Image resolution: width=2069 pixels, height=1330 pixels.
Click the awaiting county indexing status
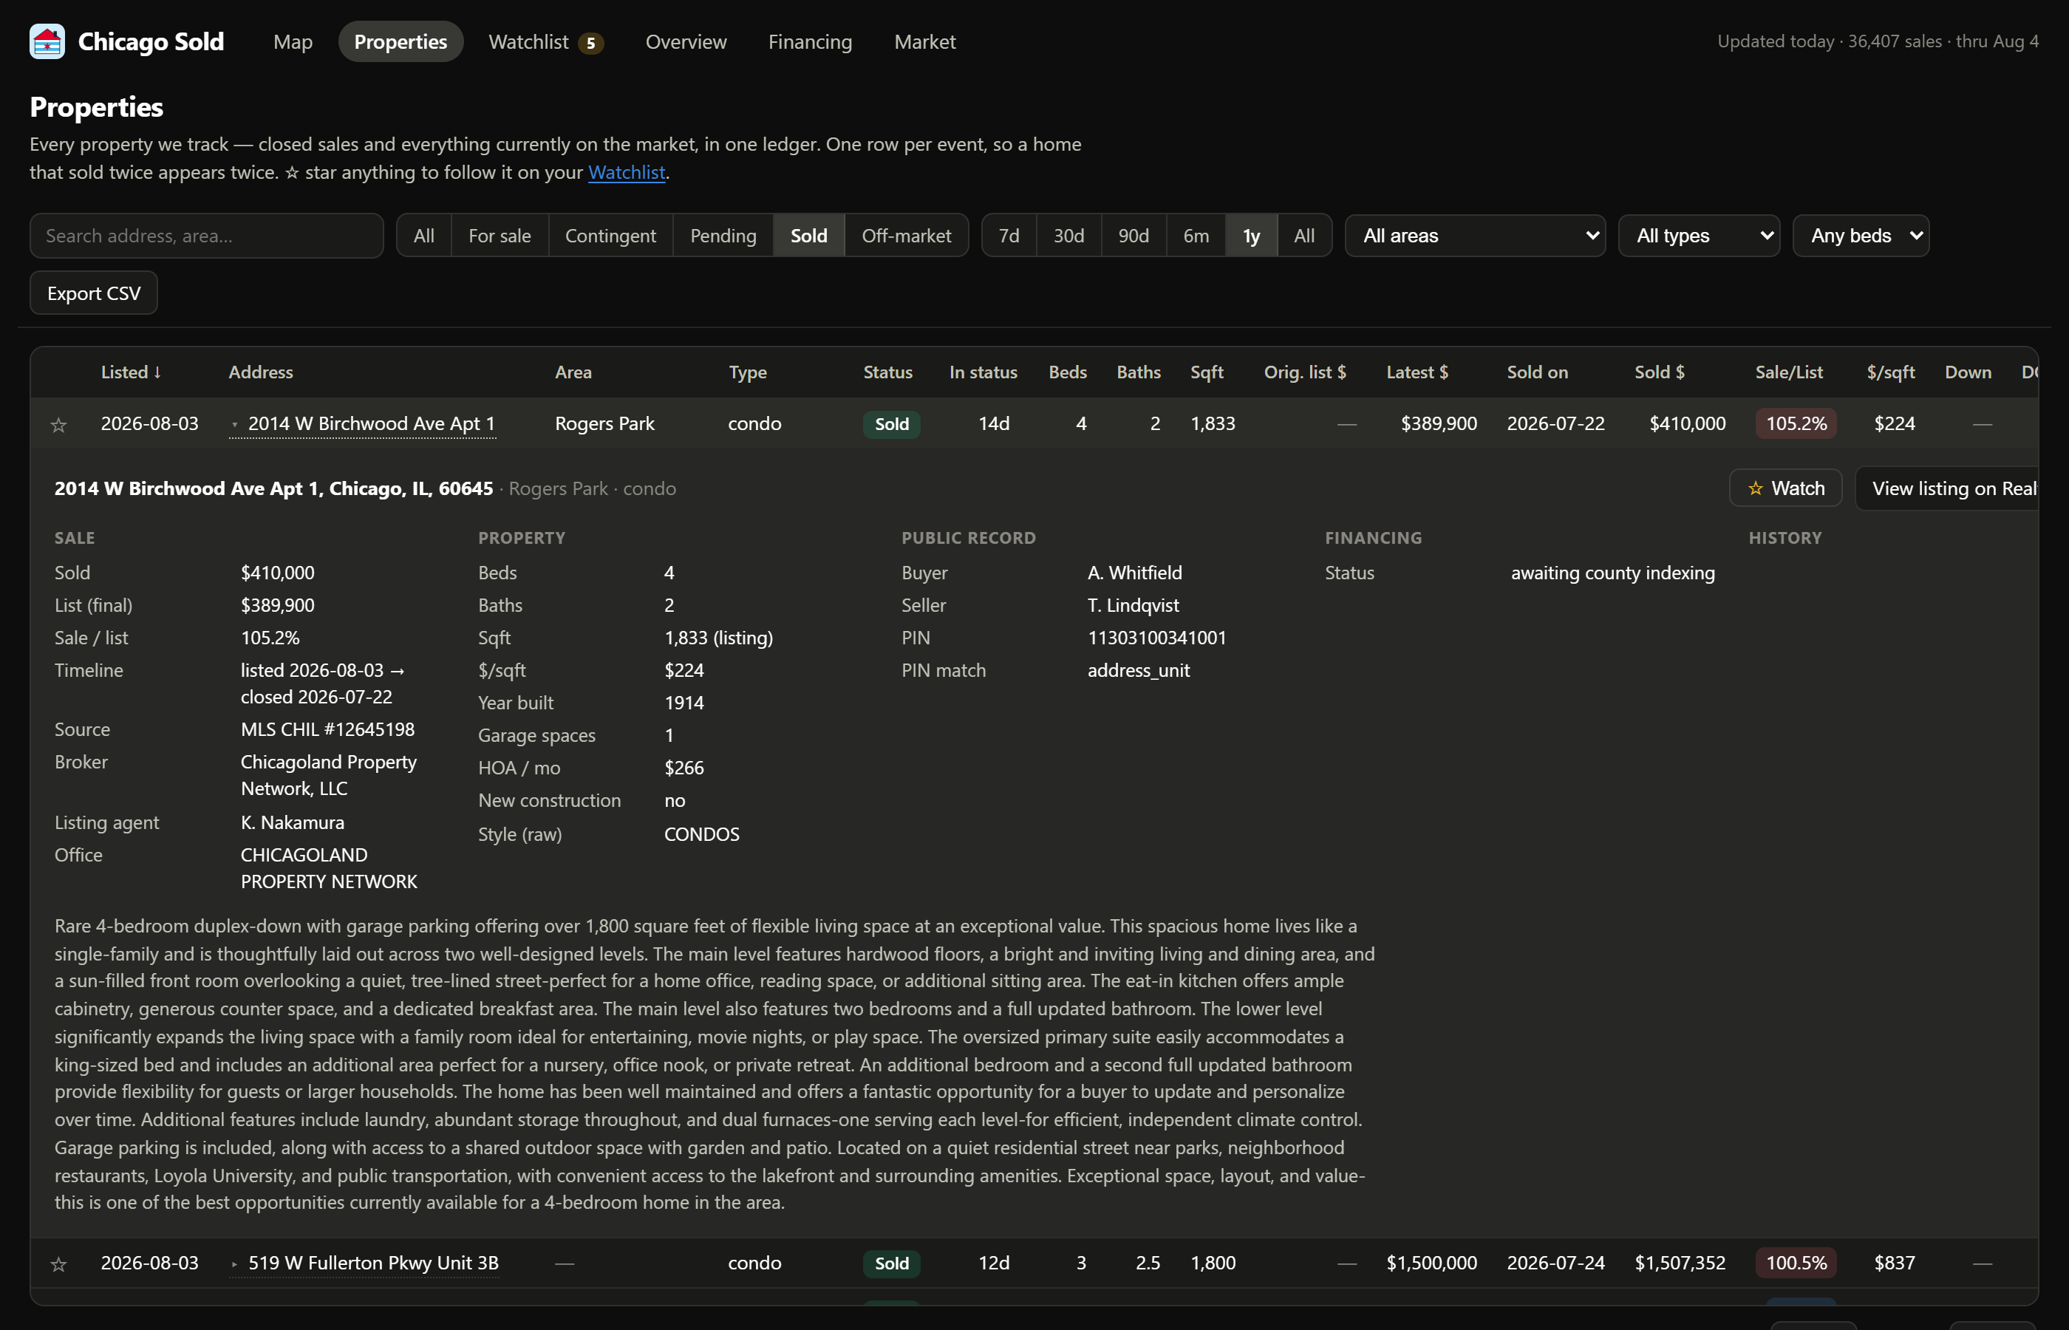1612,573
